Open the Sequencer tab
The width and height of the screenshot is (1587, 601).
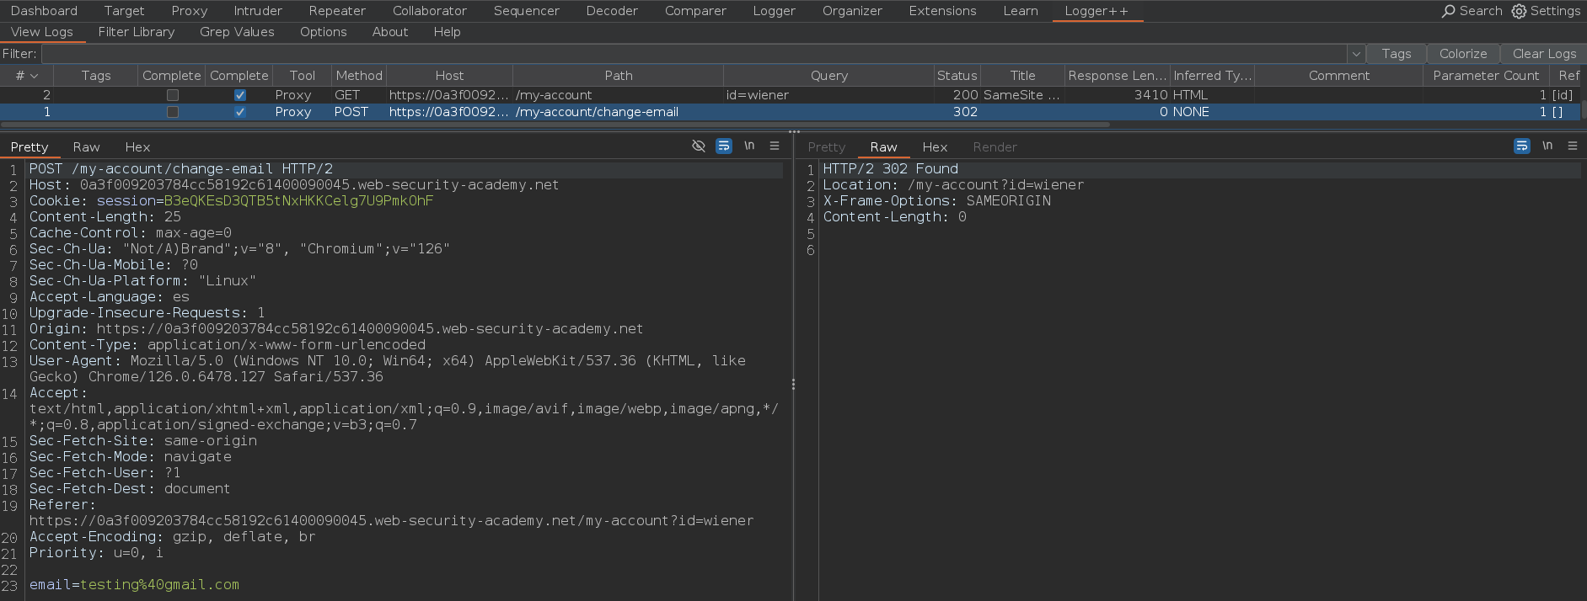coord(527,11)
